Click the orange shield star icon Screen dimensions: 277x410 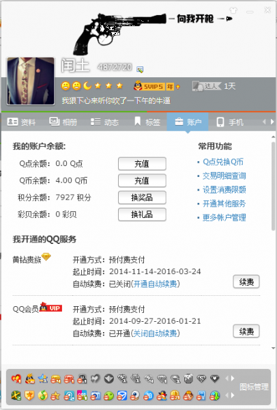pyautogui.click(x=29, y=396)
